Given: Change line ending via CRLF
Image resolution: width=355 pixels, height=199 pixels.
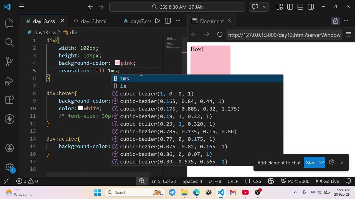Looking at the screenshot, I should (x=233, y=181).
